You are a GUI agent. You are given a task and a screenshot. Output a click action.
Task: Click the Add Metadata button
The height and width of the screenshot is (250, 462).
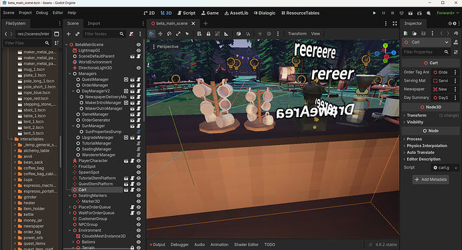[431, 179]
